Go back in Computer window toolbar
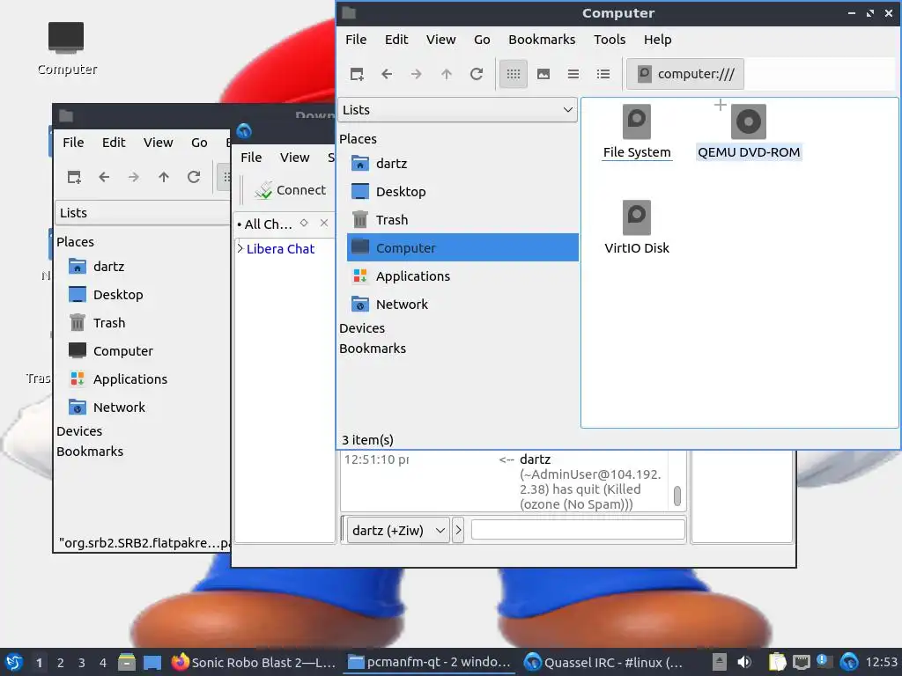Screen dimensions: 902x676 coord(388,74)
